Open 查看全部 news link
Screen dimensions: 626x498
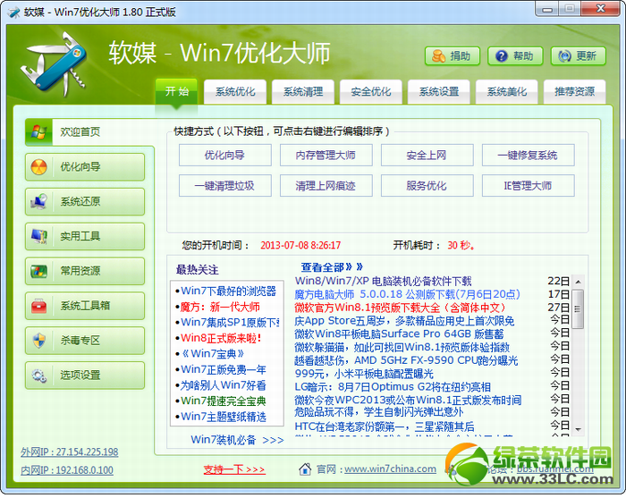tap(332, 267)
